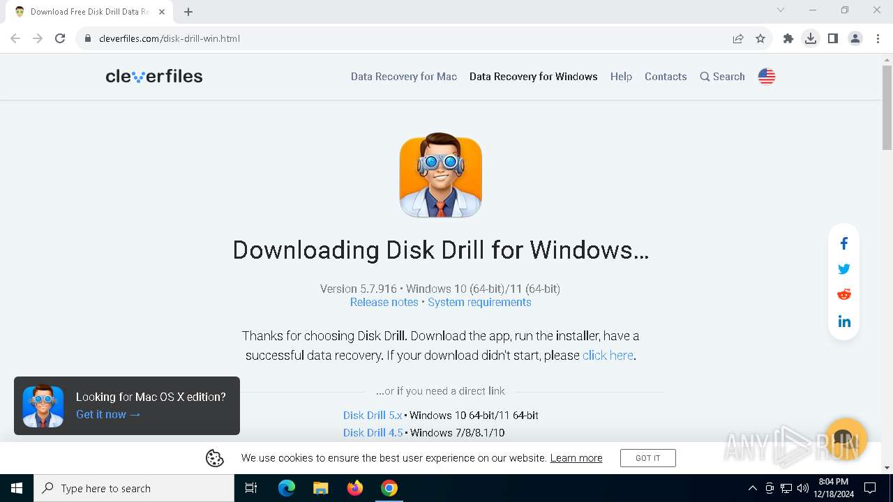Accept cookies with GOT IT button
893x502 pixels.
[x=648, y=458]
